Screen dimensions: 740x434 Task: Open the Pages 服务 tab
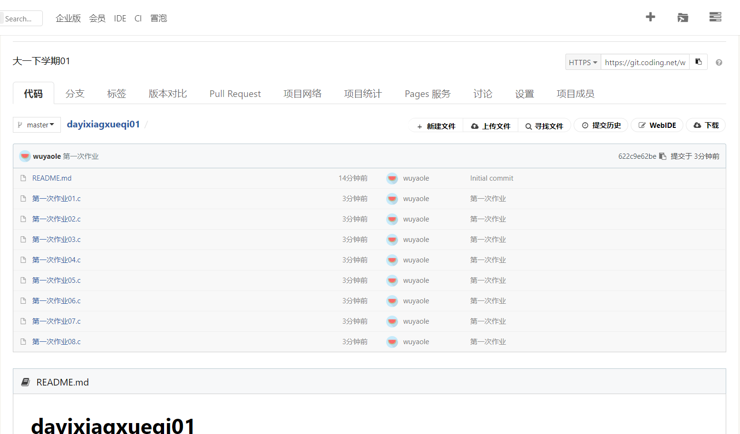(428, 94)
